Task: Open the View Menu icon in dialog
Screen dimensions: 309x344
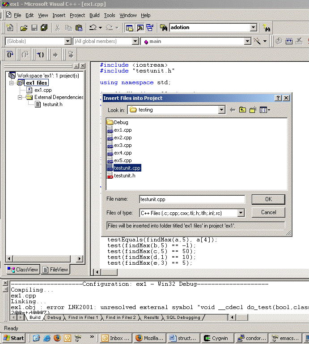Action: pyautogui.click(x=265, y=110)
